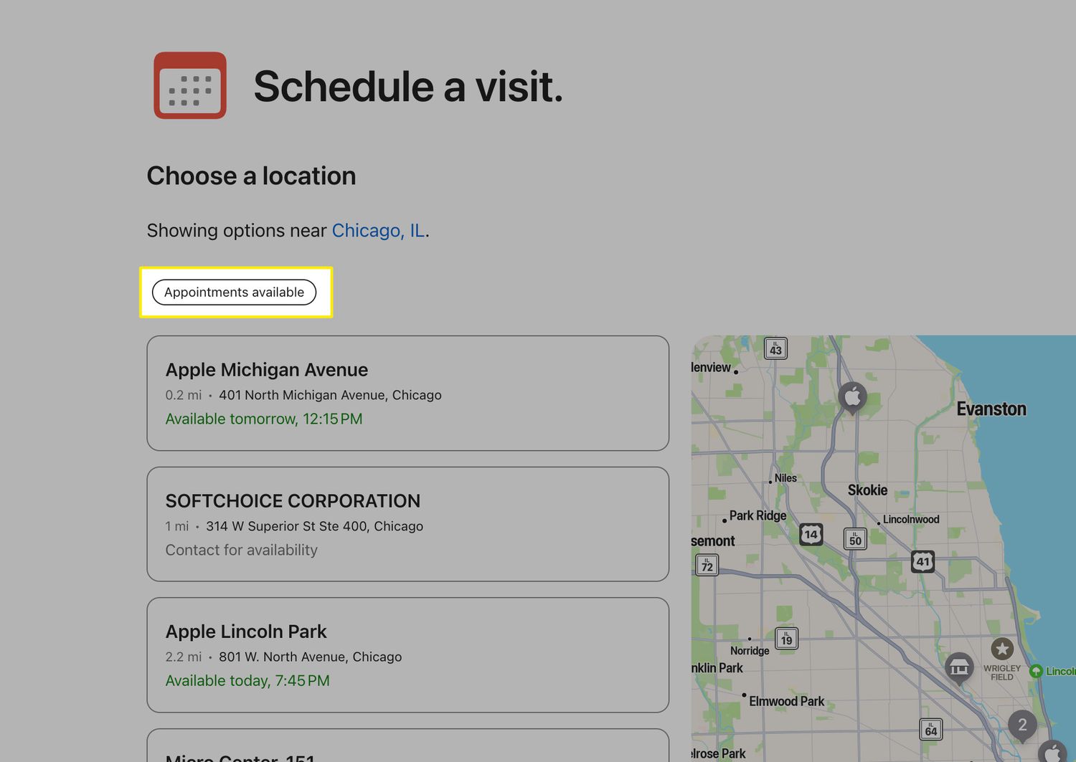
Task: Click Available tomorrow, 12:15 PM time
Action: pyautogui.click(x=264, y=419)
